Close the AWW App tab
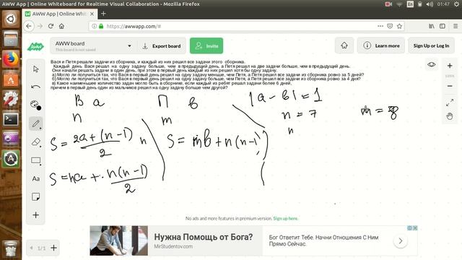Viewport: 462px width, 260px height. click(92, 14)
